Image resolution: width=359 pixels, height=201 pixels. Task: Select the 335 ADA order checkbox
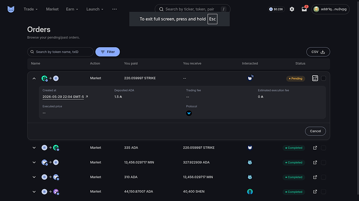[x=324, y=148]
